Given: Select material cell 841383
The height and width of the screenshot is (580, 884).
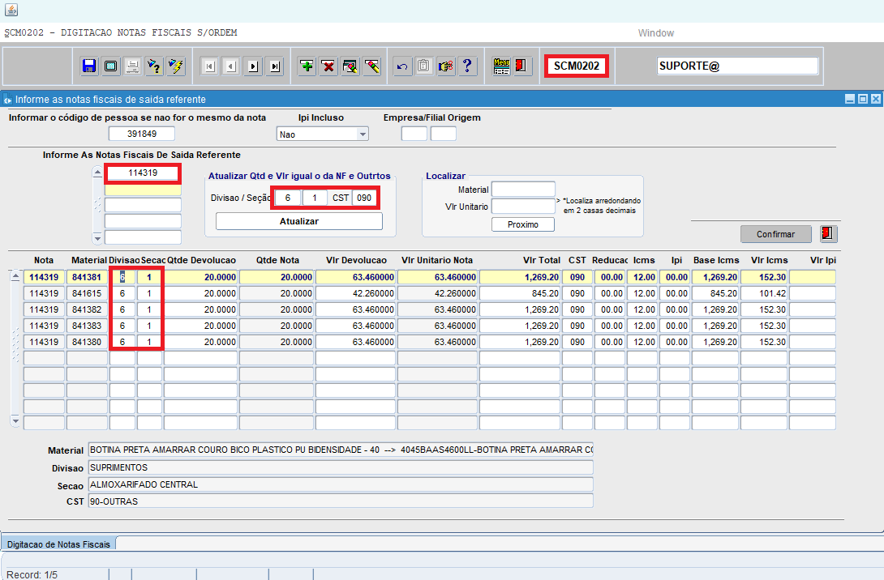Looking at the screenshot, I should pyautogui.click(x=87, y=326).
